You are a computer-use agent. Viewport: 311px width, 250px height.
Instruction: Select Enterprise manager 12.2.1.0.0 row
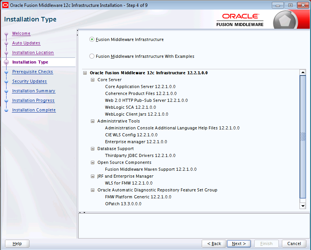pos(136,142)
